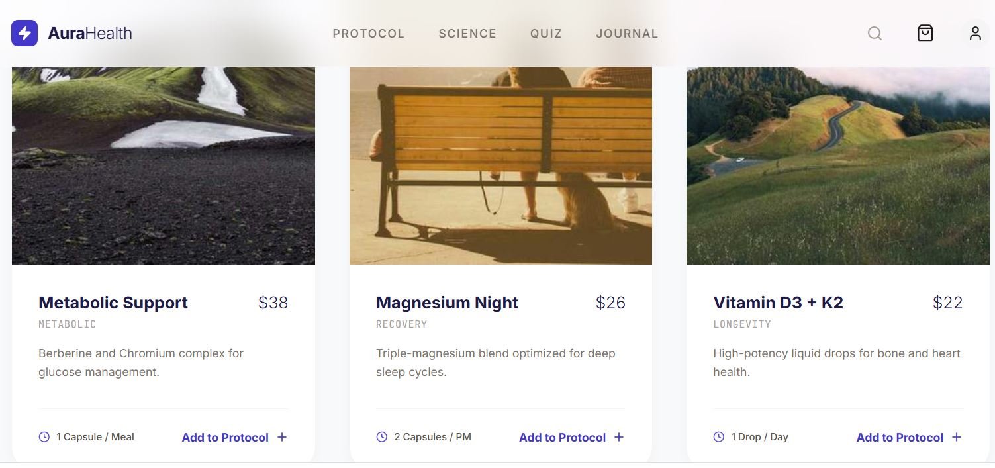Open the Magnesium Night bench photo
This screenshot has width=995, height=468.
[x=500, y=165]
